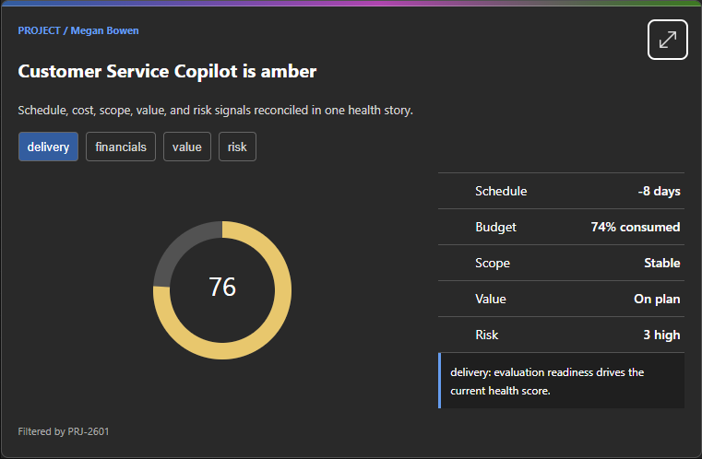Image resolution: width=702 pixels, height=459 pixels.
Task: Select the delivery tab
Action: (48, 147)
